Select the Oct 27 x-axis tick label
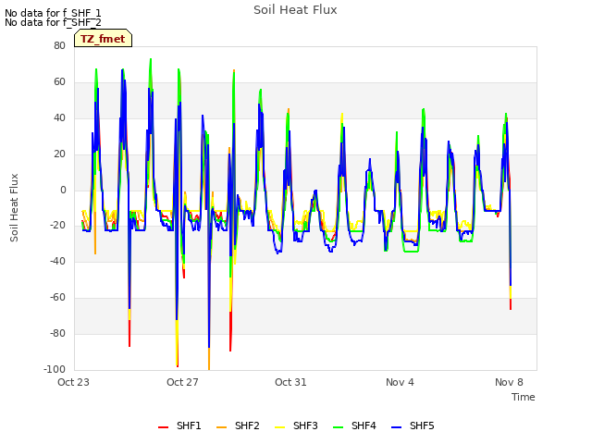 click(182, 382)
